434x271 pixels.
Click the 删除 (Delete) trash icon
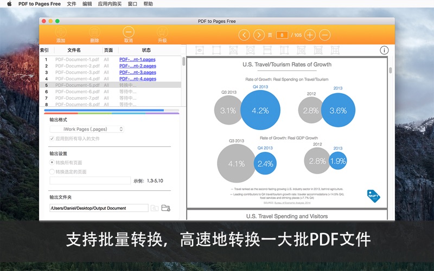94,32
